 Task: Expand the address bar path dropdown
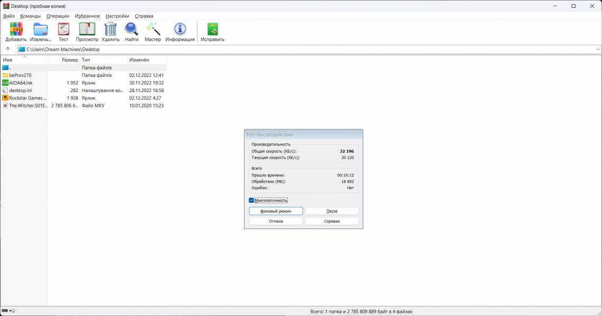point(598,50)
